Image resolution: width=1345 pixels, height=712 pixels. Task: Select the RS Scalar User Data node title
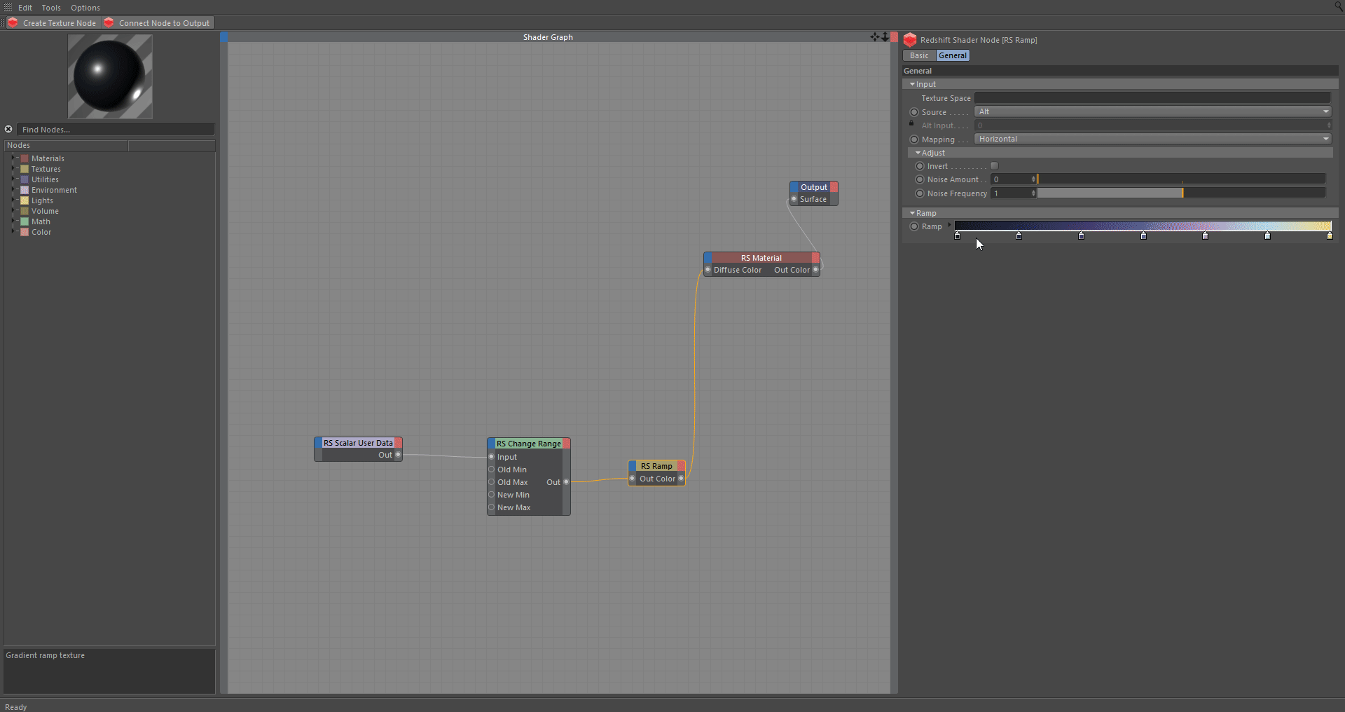(358, 443)
